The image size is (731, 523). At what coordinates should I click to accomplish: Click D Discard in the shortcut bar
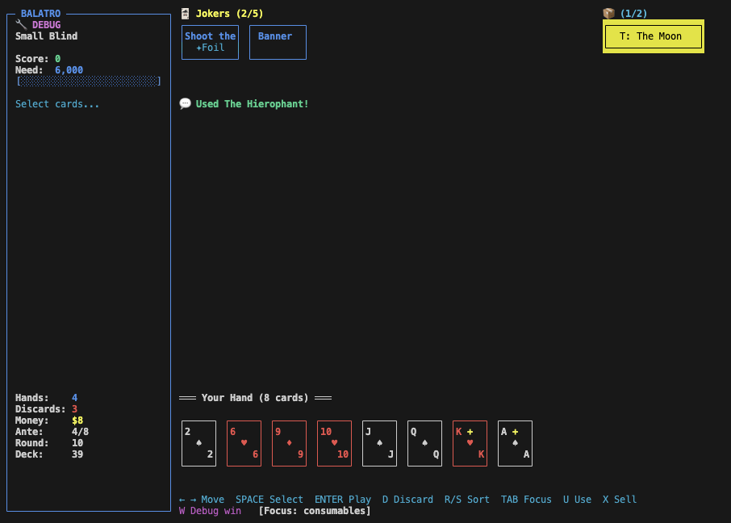point(407,499)
